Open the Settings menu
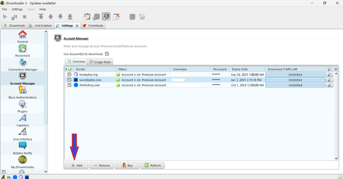 click(17, 9)
